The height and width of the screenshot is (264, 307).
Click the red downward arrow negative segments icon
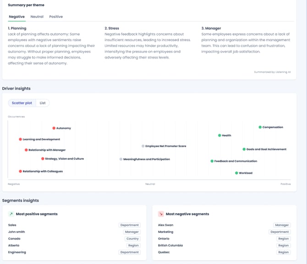tap(161, 214)
